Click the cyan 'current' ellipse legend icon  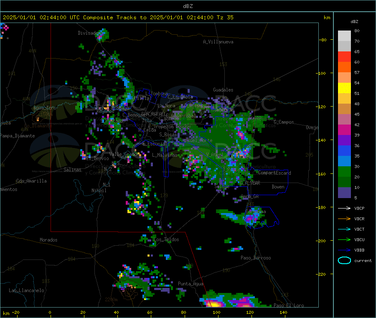point(344,260)
